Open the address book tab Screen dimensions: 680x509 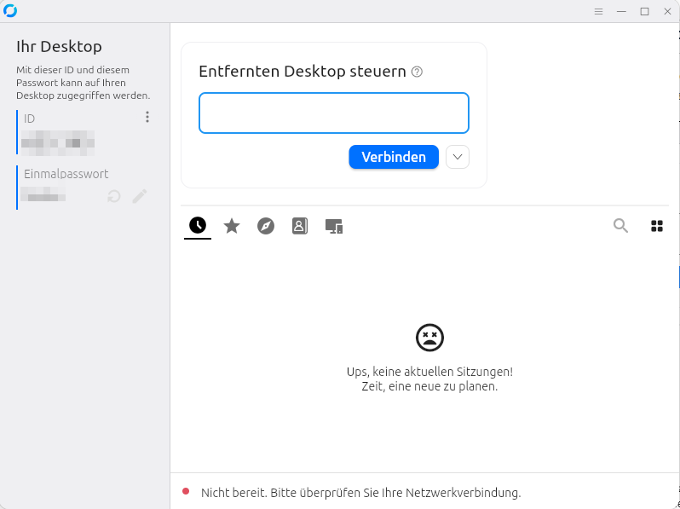[300, 226]
